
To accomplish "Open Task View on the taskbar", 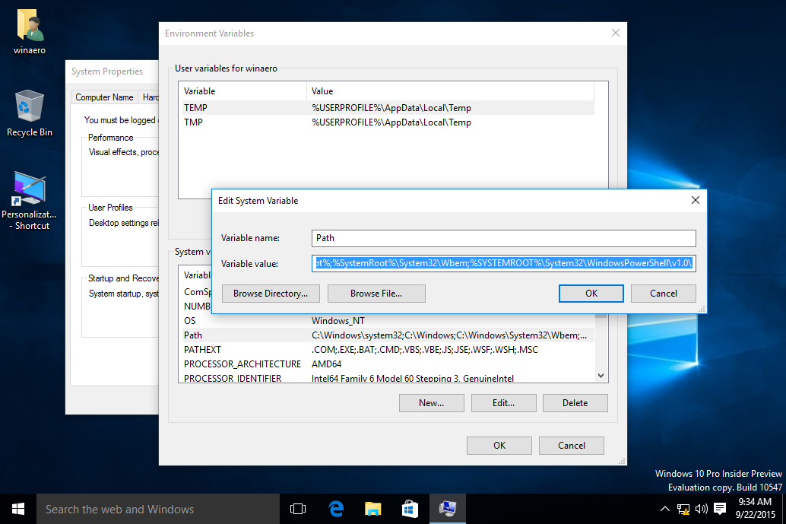I will (x=297, y=508).
